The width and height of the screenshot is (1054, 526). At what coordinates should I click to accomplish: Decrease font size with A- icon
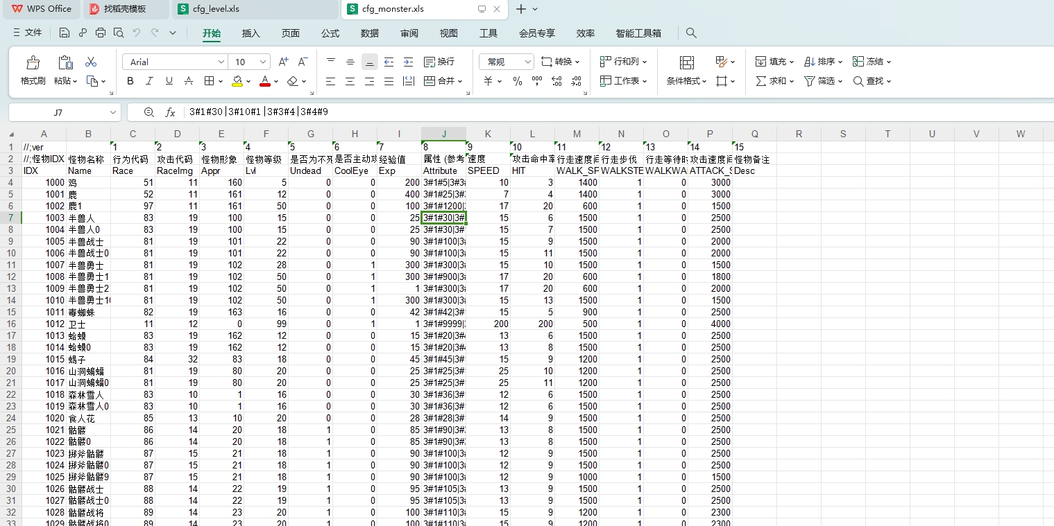click(303, 62)
